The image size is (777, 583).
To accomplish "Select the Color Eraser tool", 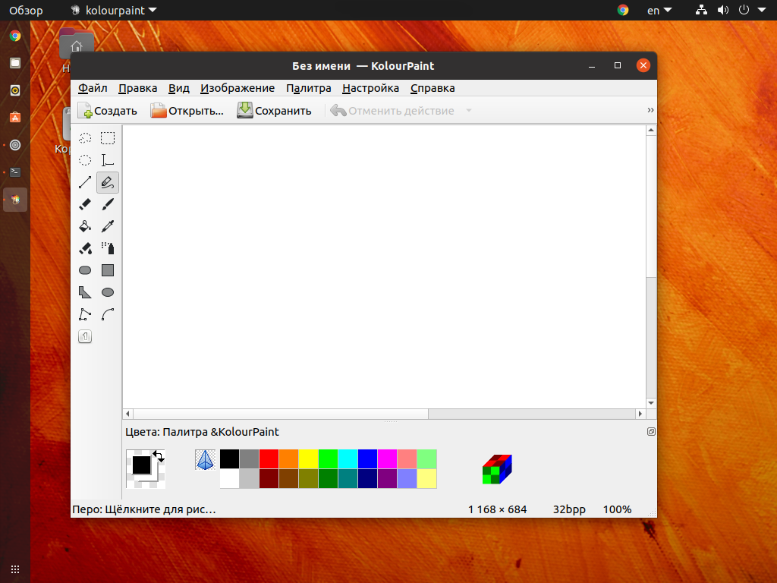I will [x=85, y=248].
